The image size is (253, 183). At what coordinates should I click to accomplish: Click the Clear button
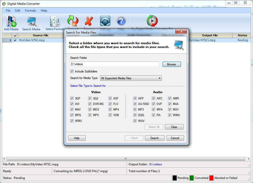pyautogui.click(x=174, y=127)
